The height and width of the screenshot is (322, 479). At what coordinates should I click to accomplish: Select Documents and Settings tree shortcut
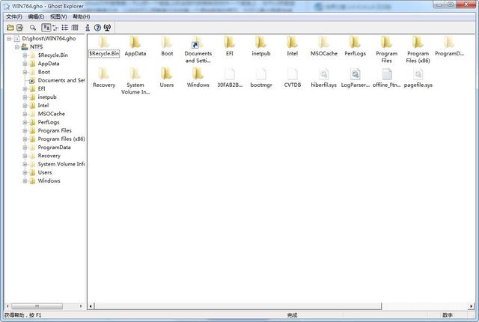[61, 80]
